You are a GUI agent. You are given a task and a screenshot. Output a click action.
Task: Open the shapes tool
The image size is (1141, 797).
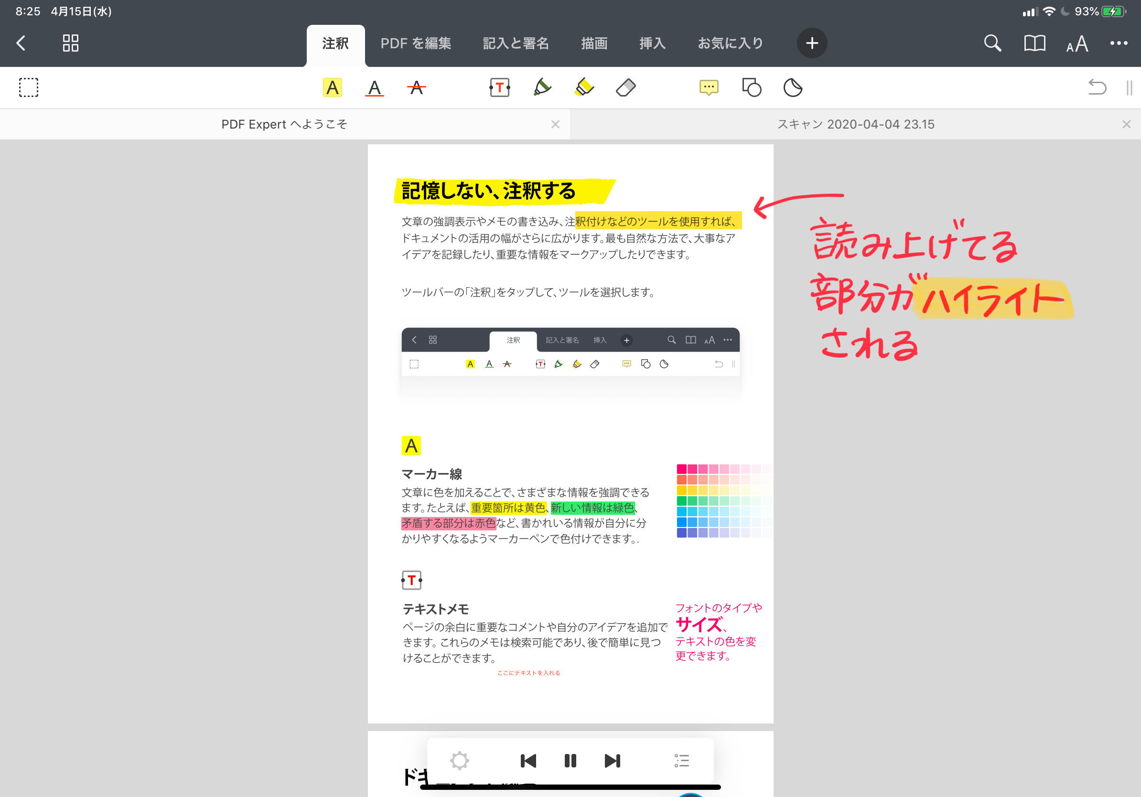pyautogui.click(x=752, y=87)
